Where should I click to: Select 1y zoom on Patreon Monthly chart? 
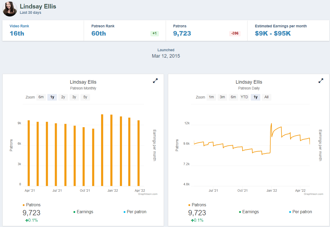(x=52, y=97)
